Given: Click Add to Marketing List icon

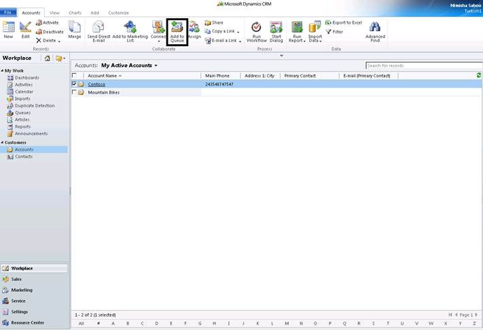Looking at the screenshot, I should pos(129,27).
